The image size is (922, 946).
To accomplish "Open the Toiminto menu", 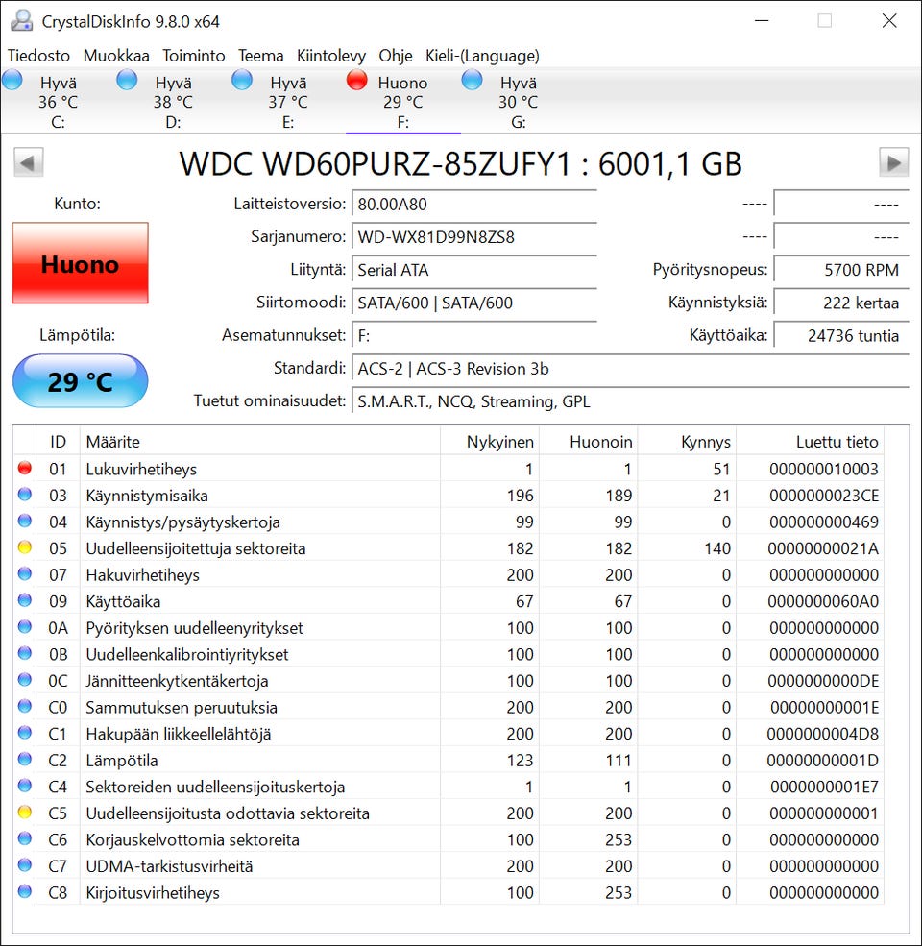I will [x=194, y=56].
